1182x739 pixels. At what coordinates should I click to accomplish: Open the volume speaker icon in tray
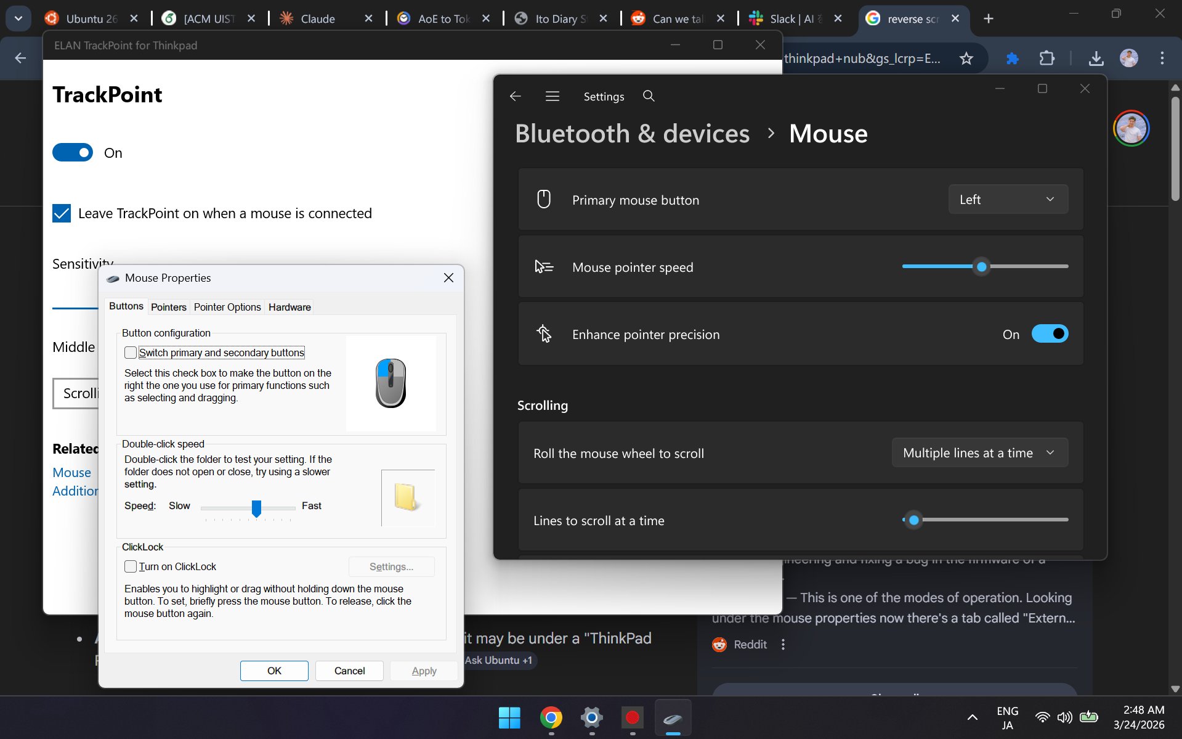pyautogui.click(x=1064, y=717)
